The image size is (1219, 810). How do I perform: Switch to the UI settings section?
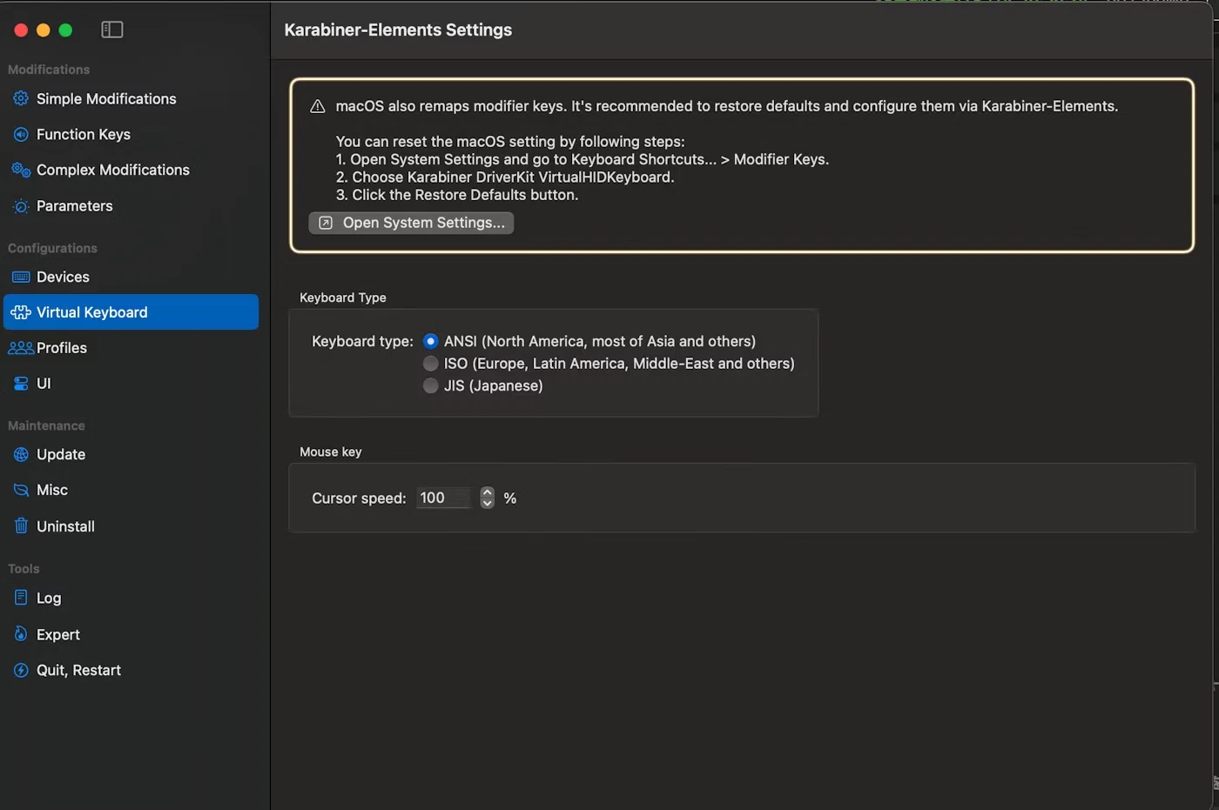click(43, 384)
